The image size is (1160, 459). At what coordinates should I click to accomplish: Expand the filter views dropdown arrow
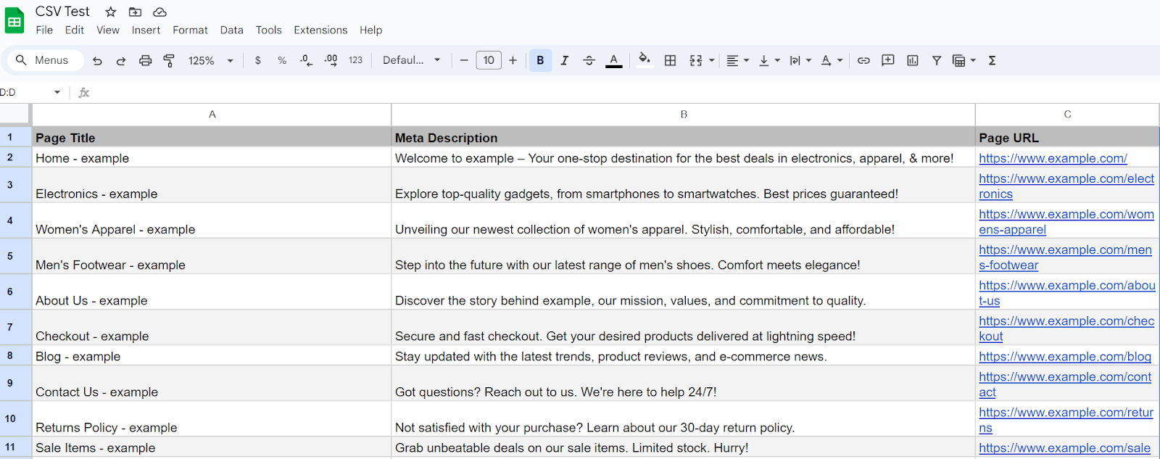(973, 61)
